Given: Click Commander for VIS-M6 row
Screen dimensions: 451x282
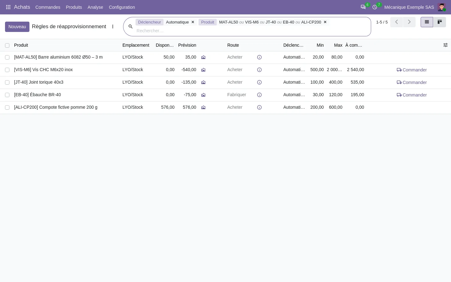Looking at the screenshot, I should [x=412, y=70].
